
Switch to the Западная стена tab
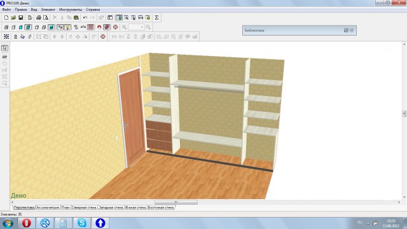[x=111, y=207]
